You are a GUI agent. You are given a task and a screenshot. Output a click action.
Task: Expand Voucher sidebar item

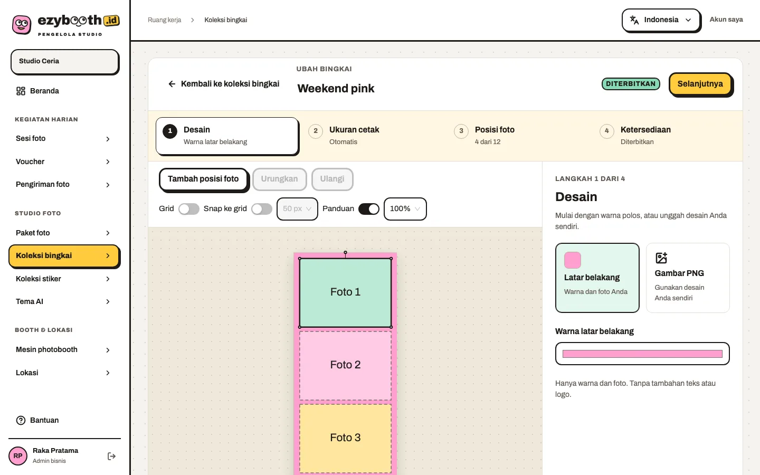coord(64,162)
